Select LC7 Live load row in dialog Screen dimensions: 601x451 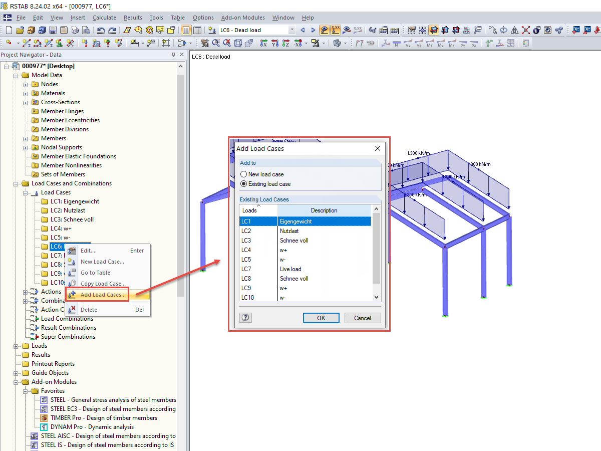pyautogui.click(x=306, y=269)
